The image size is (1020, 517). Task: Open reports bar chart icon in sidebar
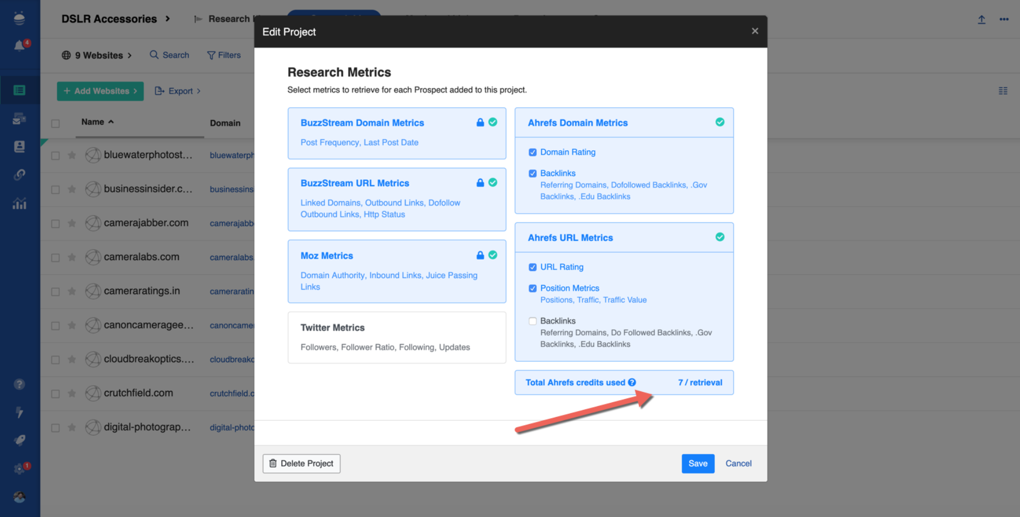point(19,204)
